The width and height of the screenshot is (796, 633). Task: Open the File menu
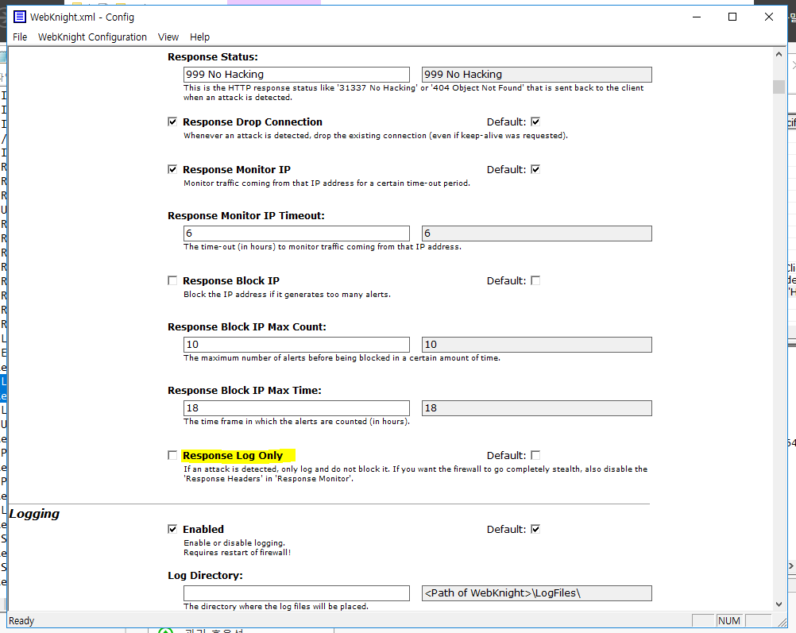coord(20,37)
